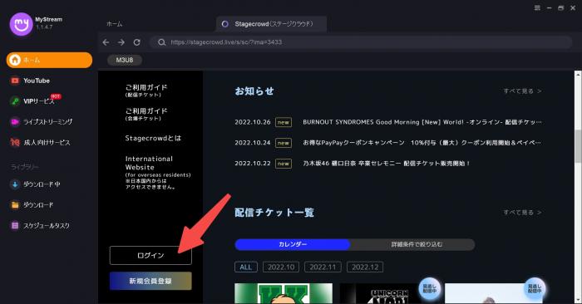
Task: Open ご利用ガイド (配信チケット) link
Action: pyautogui.click(x=146, y=90)
